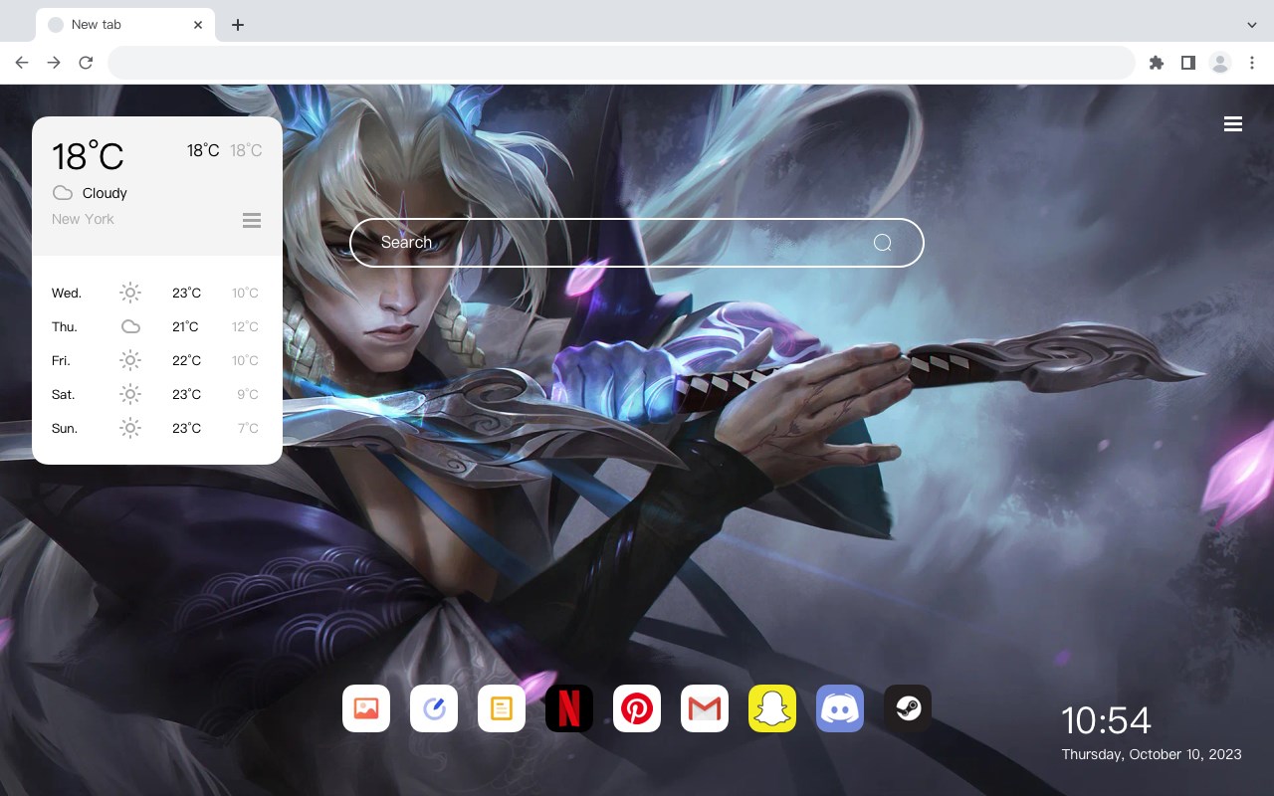Click the Cloudy weather status
Screen dimensions: 1274x796
(105, 193)
